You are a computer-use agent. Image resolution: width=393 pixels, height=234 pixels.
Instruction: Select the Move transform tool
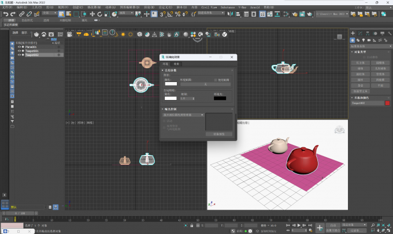click(x=92, y=13)
